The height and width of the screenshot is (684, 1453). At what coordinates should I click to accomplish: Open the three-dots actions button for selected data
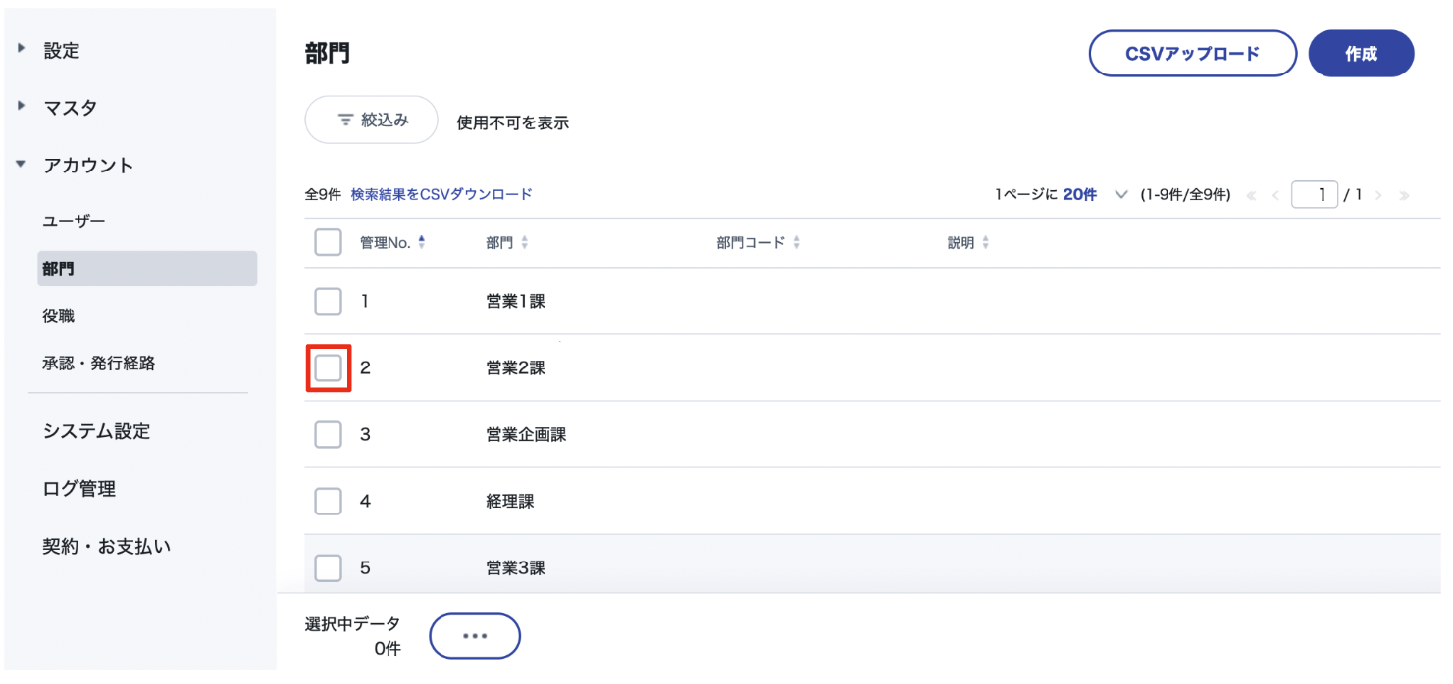point(475,636)
